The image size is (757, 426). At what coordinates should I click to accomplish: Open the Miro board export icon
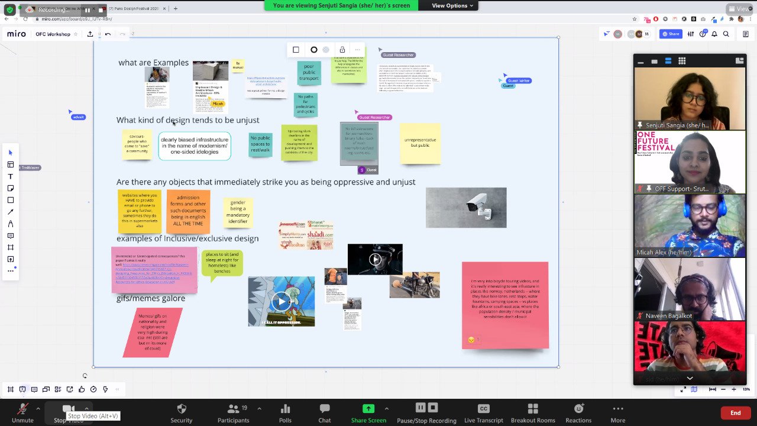(90, 34)
